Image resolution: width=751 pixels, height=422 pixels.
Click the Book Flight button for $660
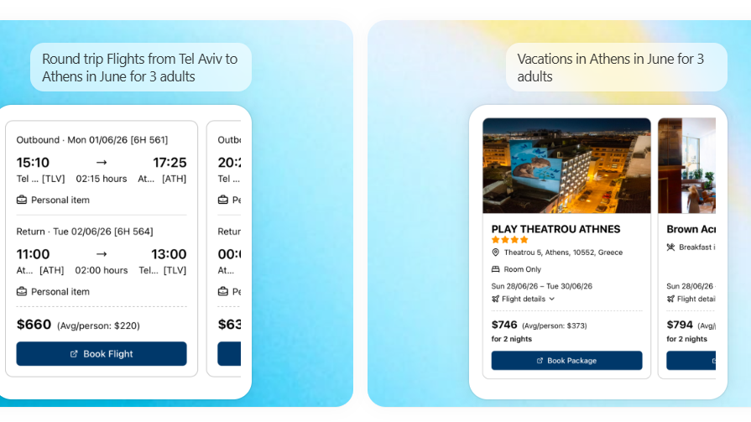point(101,353)
